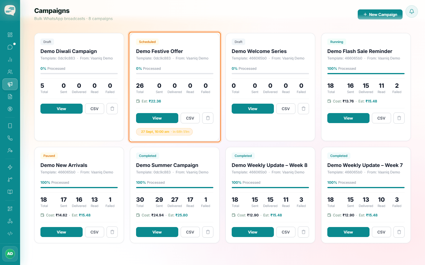View Demo Weekly Update – Week 8
Screen dimensions: 425x265
(x=253, y=232)
